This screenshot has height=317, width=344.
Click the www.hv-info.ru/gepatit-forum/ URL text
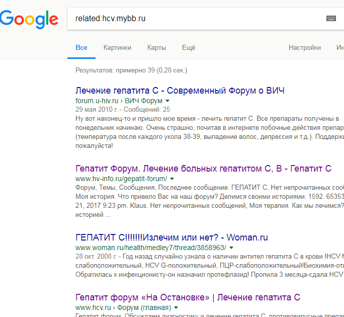click(121, 179)
